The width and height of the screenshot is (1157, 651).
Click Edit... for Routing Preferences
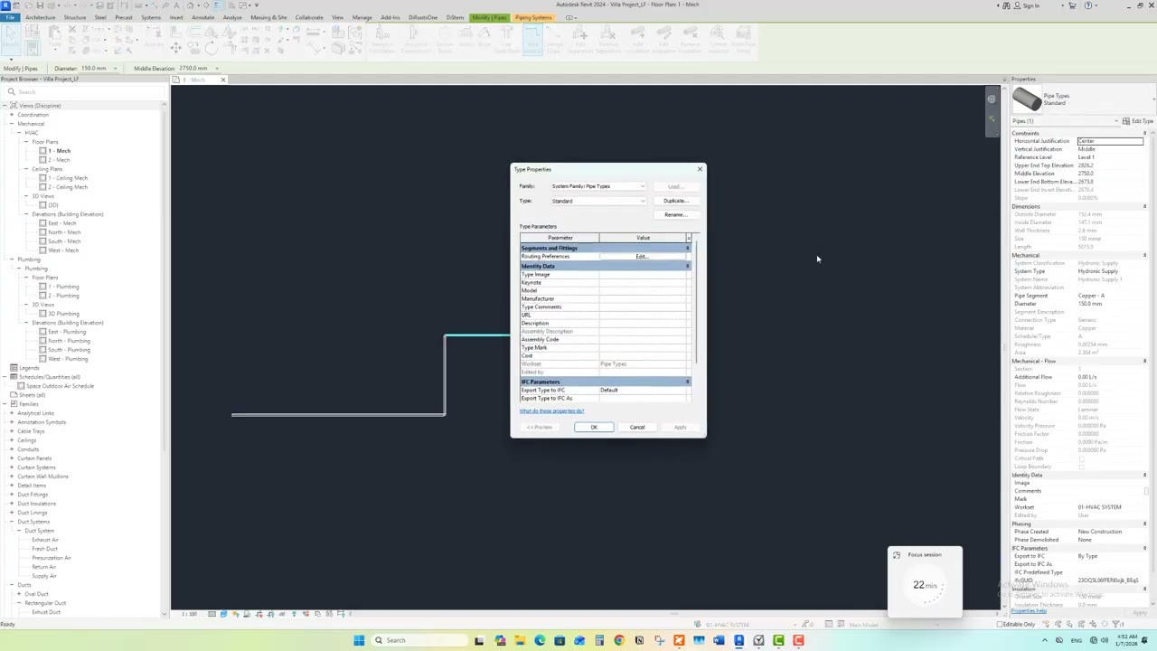point(641,257)
